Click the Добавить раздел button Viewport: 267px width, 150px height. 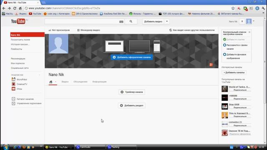(132, 105)
